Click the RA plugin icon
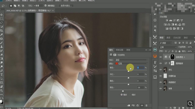 (155, 50)
